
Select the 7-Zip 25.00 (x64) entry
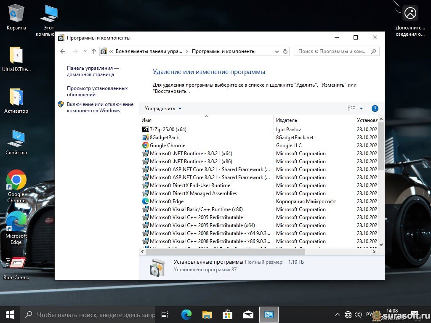point(168,130)
